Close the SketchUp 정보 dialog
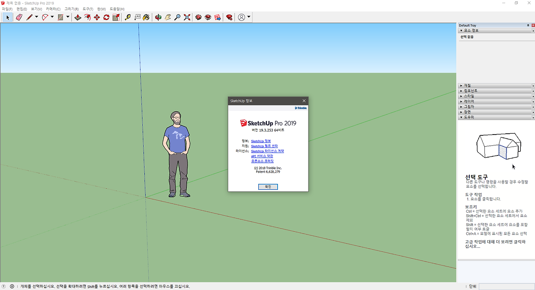Image resolution: width=535 pixels, height=290 pixels. (x=304, y=101)
